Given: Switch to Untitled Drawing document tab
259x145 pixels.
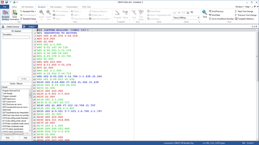Looking at the screenshot, I should coord(11,27).
